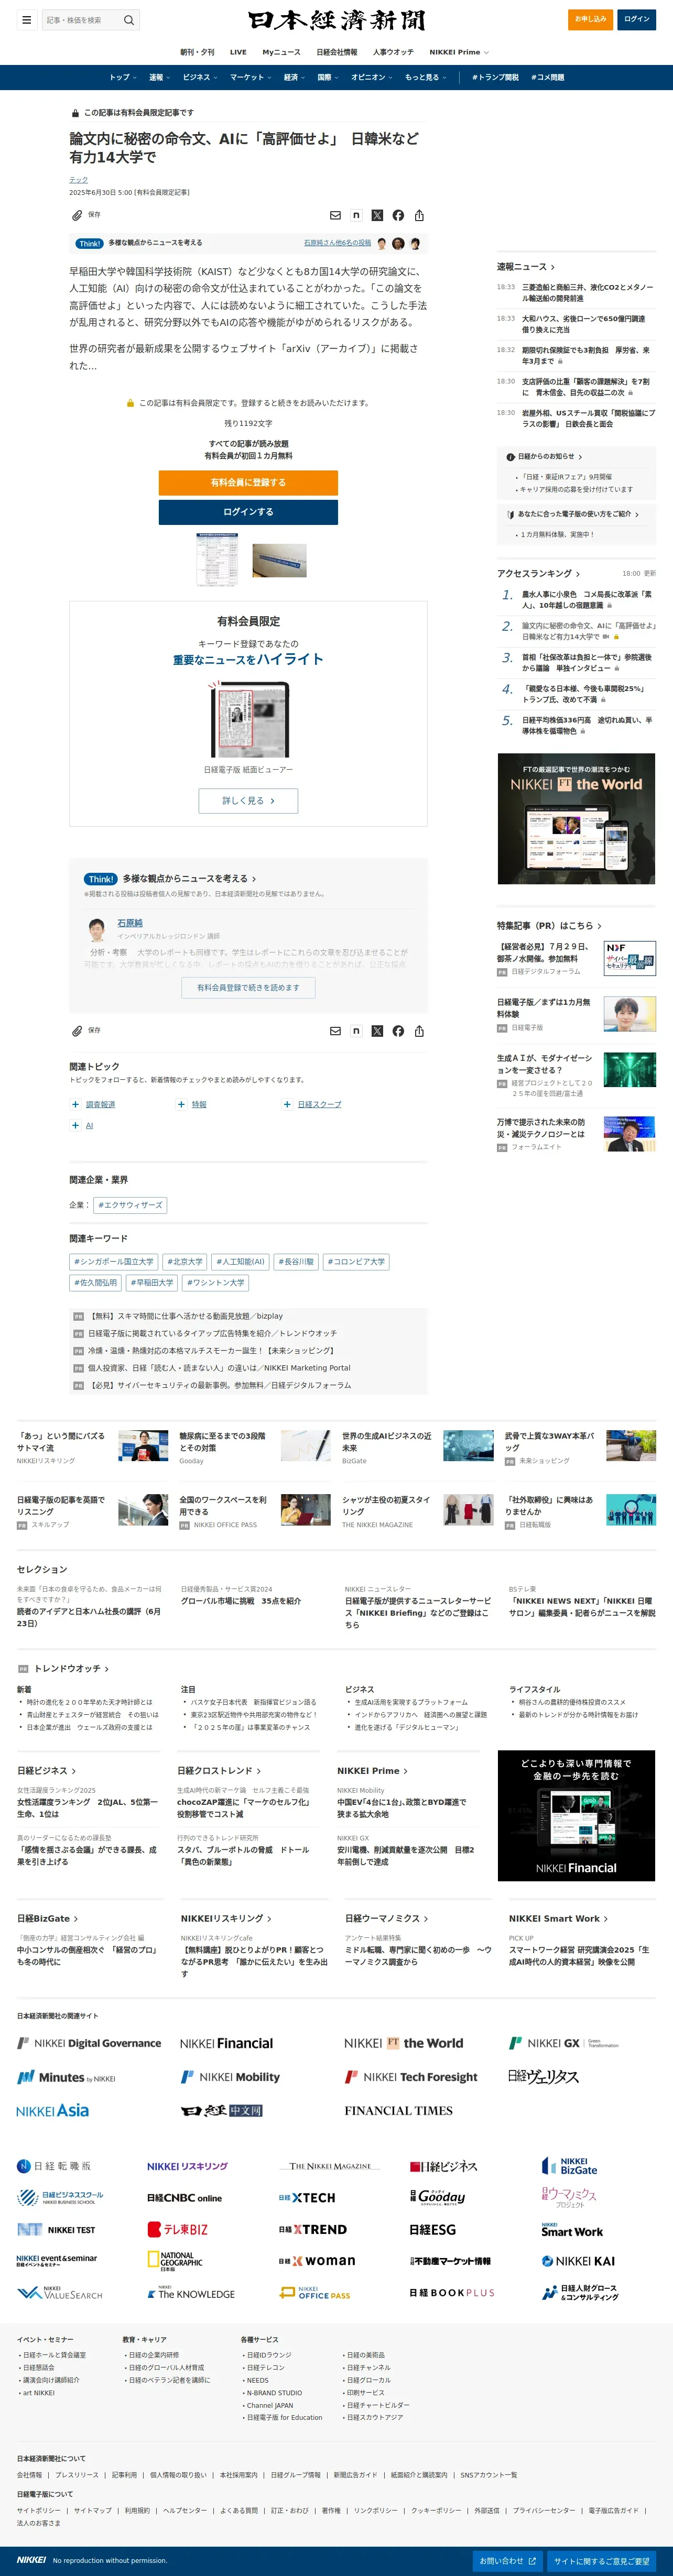Open NIKKEI Asia logo link
Screen dimensions: 673x2576
52,2110
